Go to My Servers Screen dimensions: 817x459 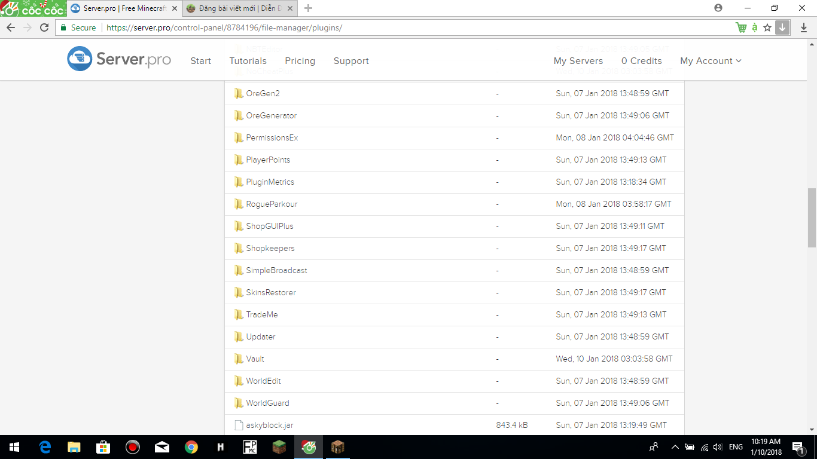coord(578,61)
